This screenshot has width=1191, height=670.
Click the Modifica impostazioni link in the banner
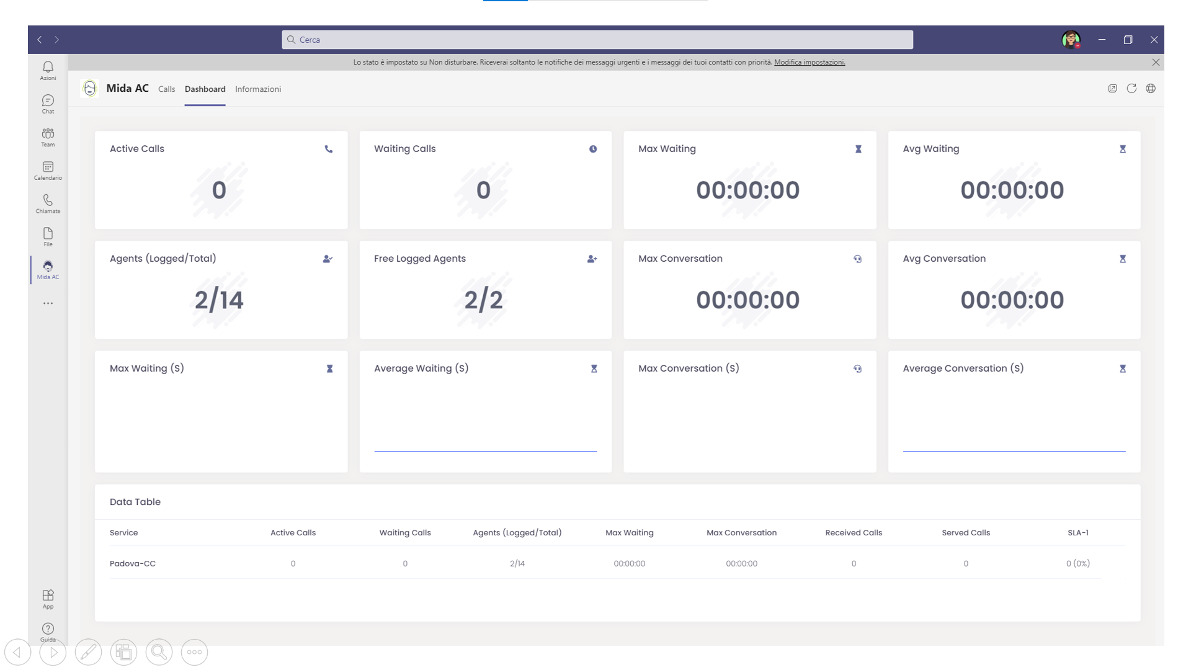(x=810, y=62)
